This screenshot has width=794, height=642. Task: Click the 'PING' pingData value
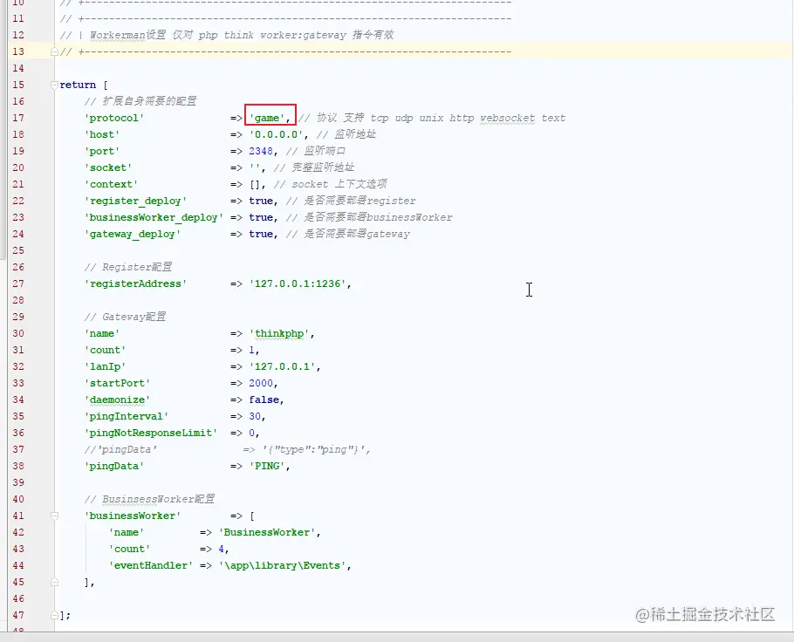point(267,466)
